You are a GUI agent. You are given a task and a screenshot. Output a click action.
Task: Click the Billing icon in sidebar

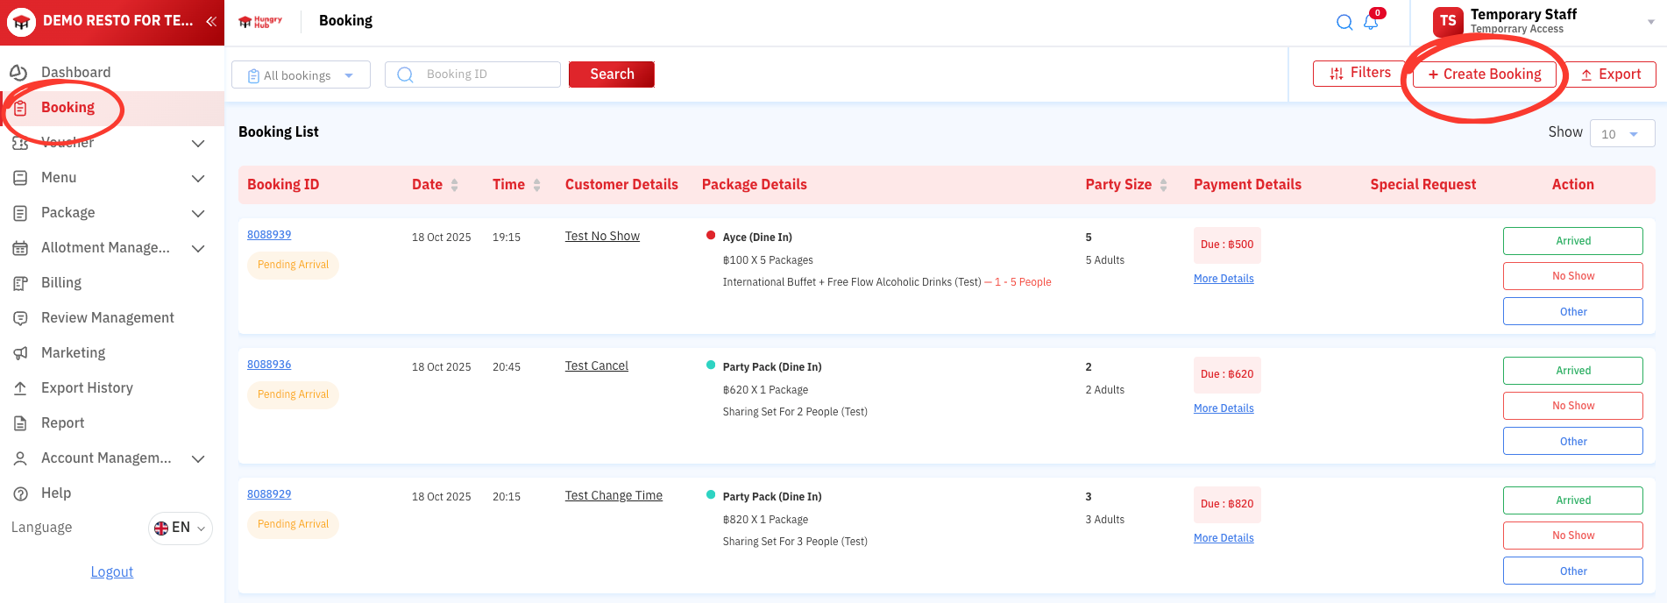20,283
